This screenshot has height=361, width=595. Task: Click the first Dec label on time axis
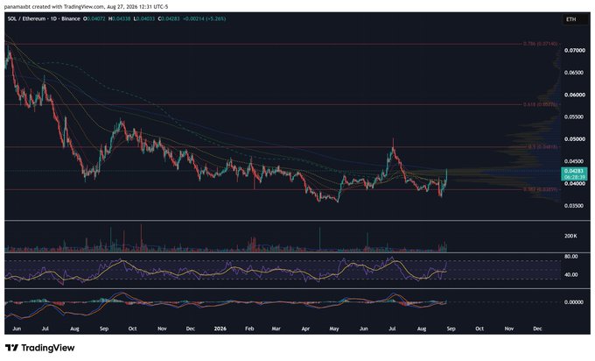(191, 329)
